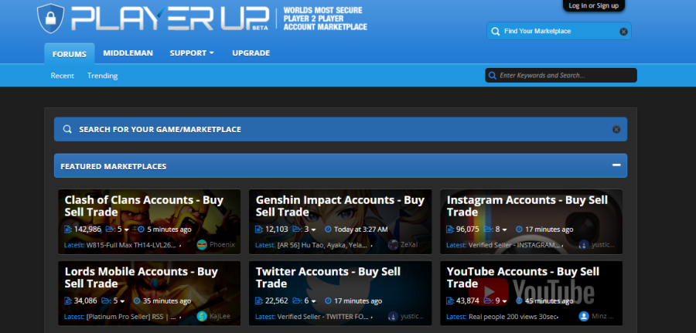Open Lords Mobile Accounts marketplace
The height and width of the screenshot is (333, 696).
142,277
